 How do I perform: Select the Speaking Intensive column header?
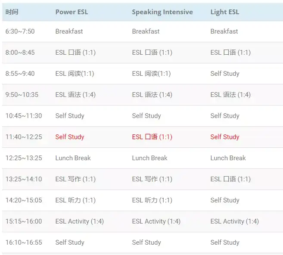[162, 12]
